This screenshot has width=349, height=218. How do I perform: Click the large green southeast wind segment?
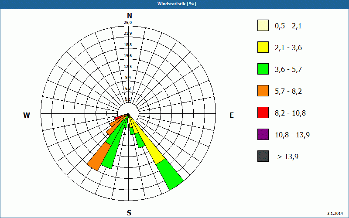(170, 174)
